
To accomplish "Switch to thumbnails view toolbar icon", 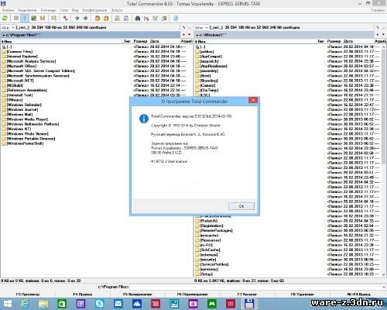I will pyautogui.click(x=33, y=18).
